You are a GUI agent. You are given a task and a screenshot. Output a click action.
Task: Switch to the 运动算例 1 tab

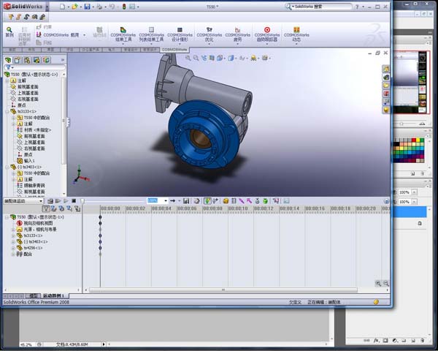coord(54,296)
